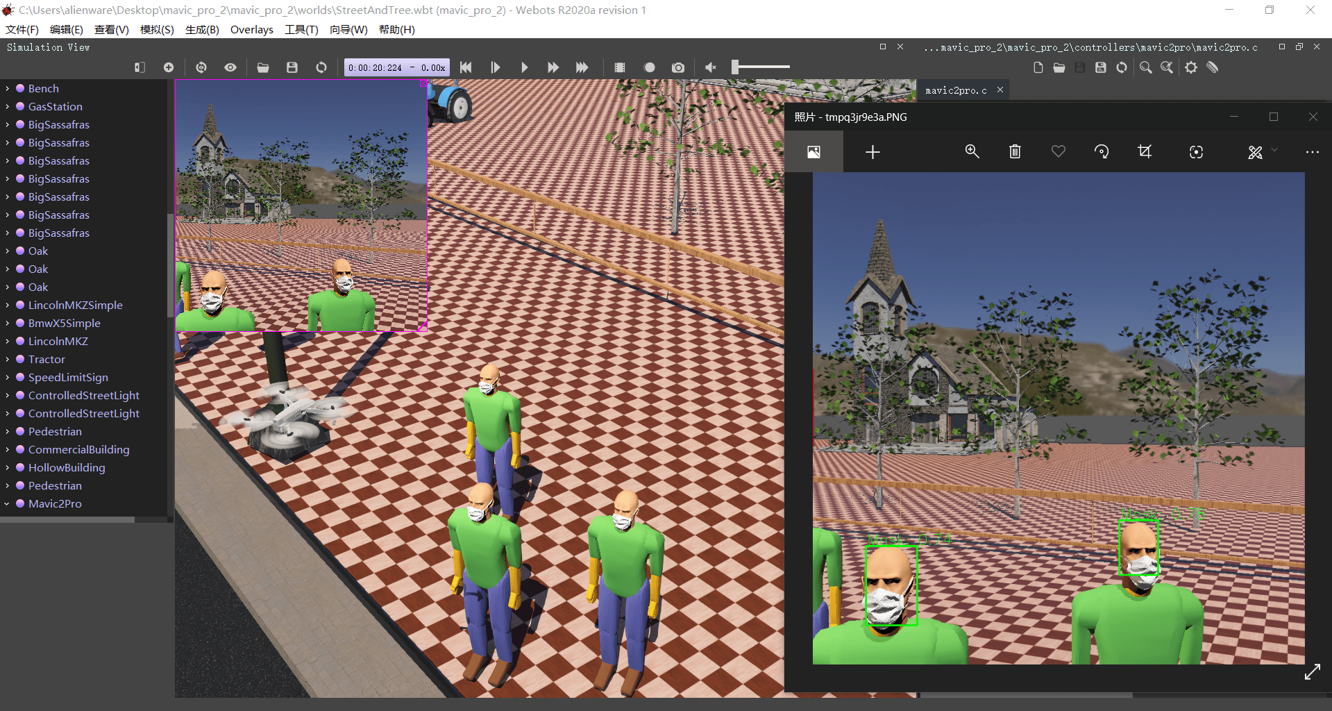
Task: Open the Overlays menu
Action: point(252,29)
